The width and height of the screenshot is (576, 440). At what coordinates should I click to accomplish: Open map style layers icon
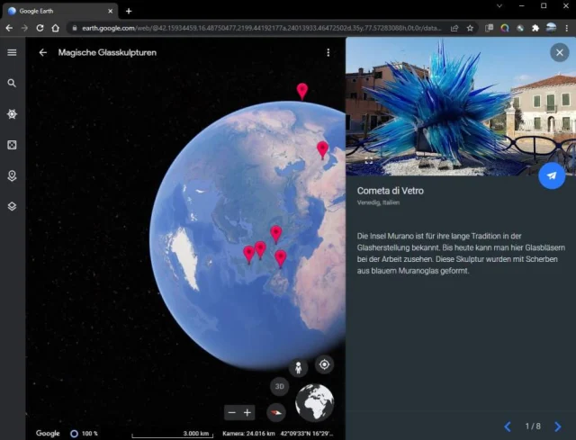[12, 206]
